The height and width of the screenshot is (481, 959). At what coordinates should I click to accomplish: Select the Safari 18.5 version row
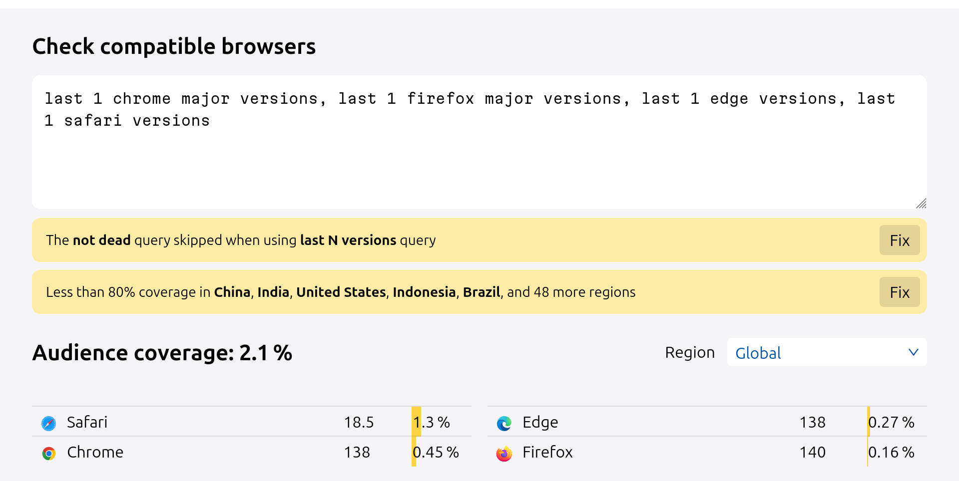click(252, 422)
